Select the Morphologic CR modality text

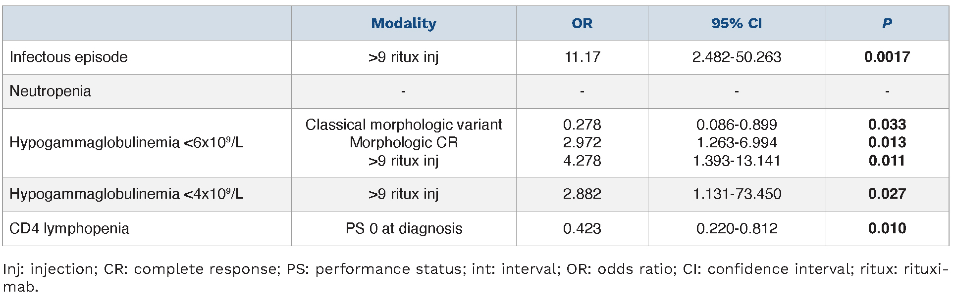click(404, 142)
